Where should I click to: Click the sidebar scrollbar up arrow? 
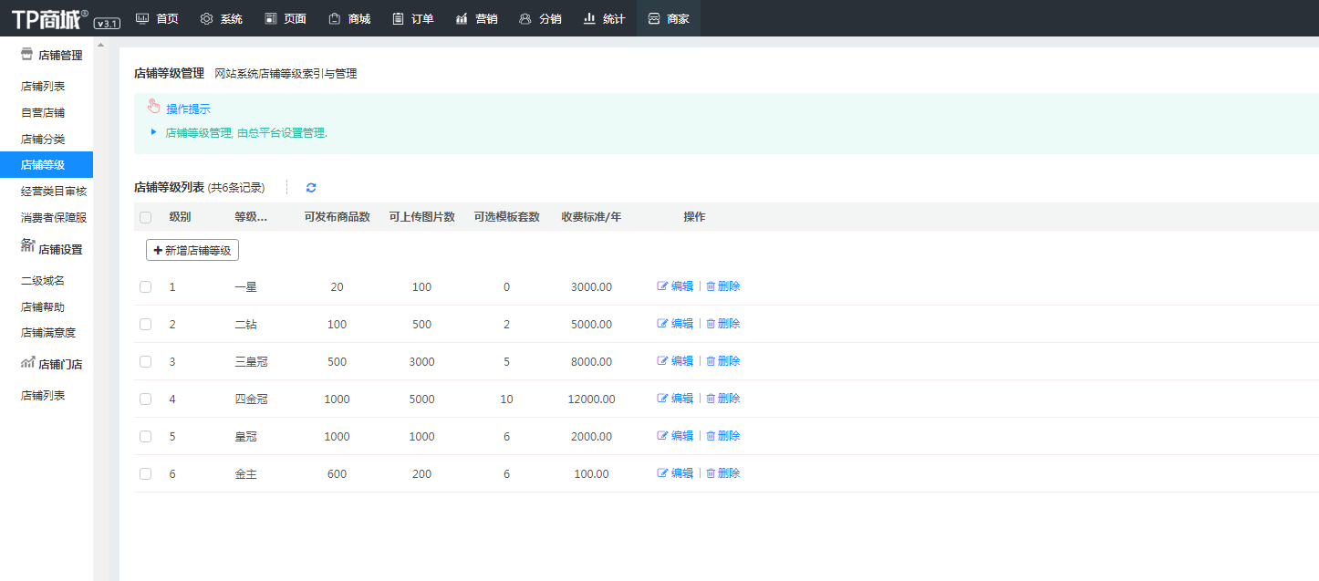(x=100, y=44)
